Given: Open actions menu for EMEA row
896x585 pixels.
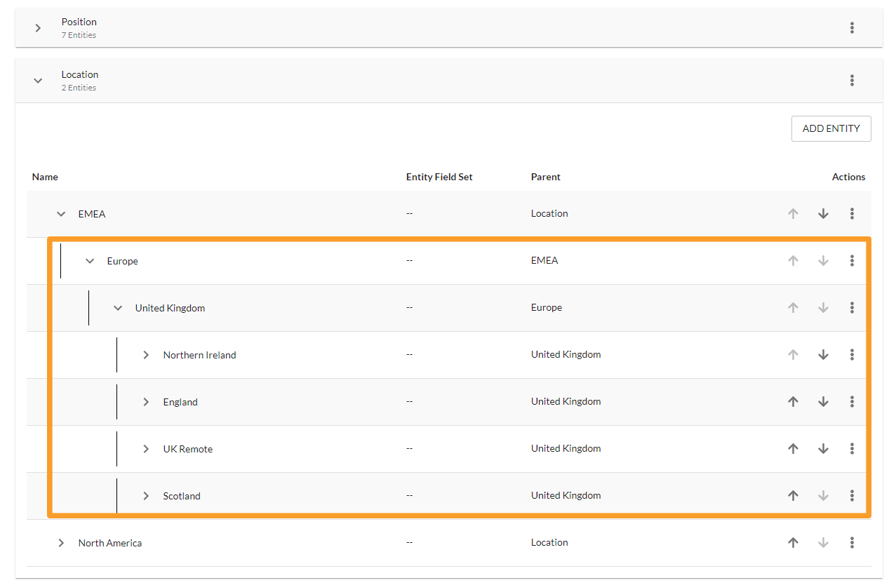Looking at the screenshot, I should pyautogui.click(x=852, y=214).
